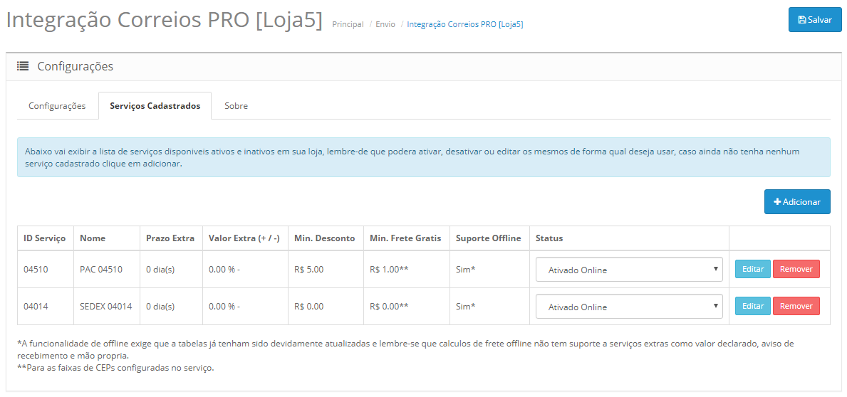The height and width of the screenshot is (397, 847).
Task: Remove the SEDEX 04014 service
Action: point(796,306)
